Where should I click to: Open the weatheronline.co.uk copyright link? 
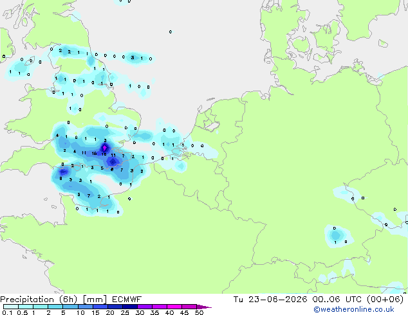tap(353, 309)
